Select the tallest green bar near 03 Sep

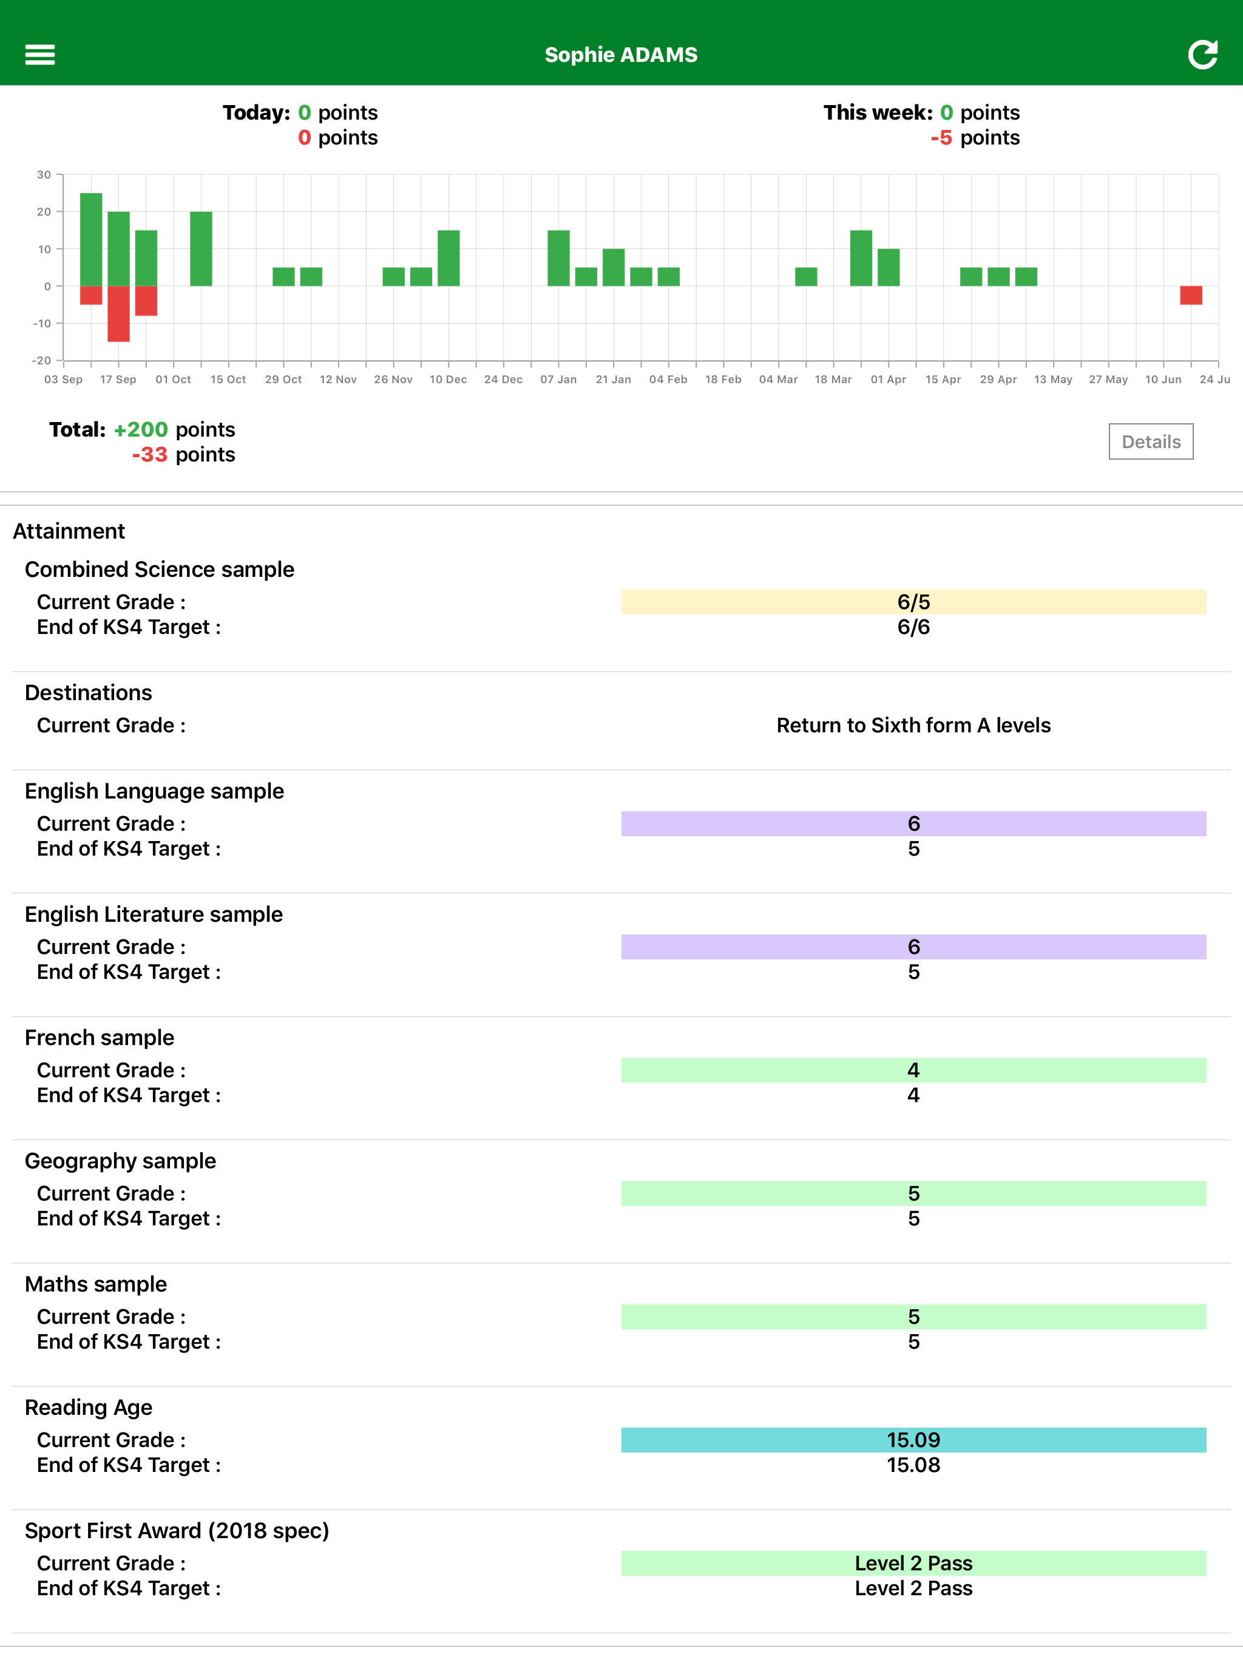coord(90,239)
